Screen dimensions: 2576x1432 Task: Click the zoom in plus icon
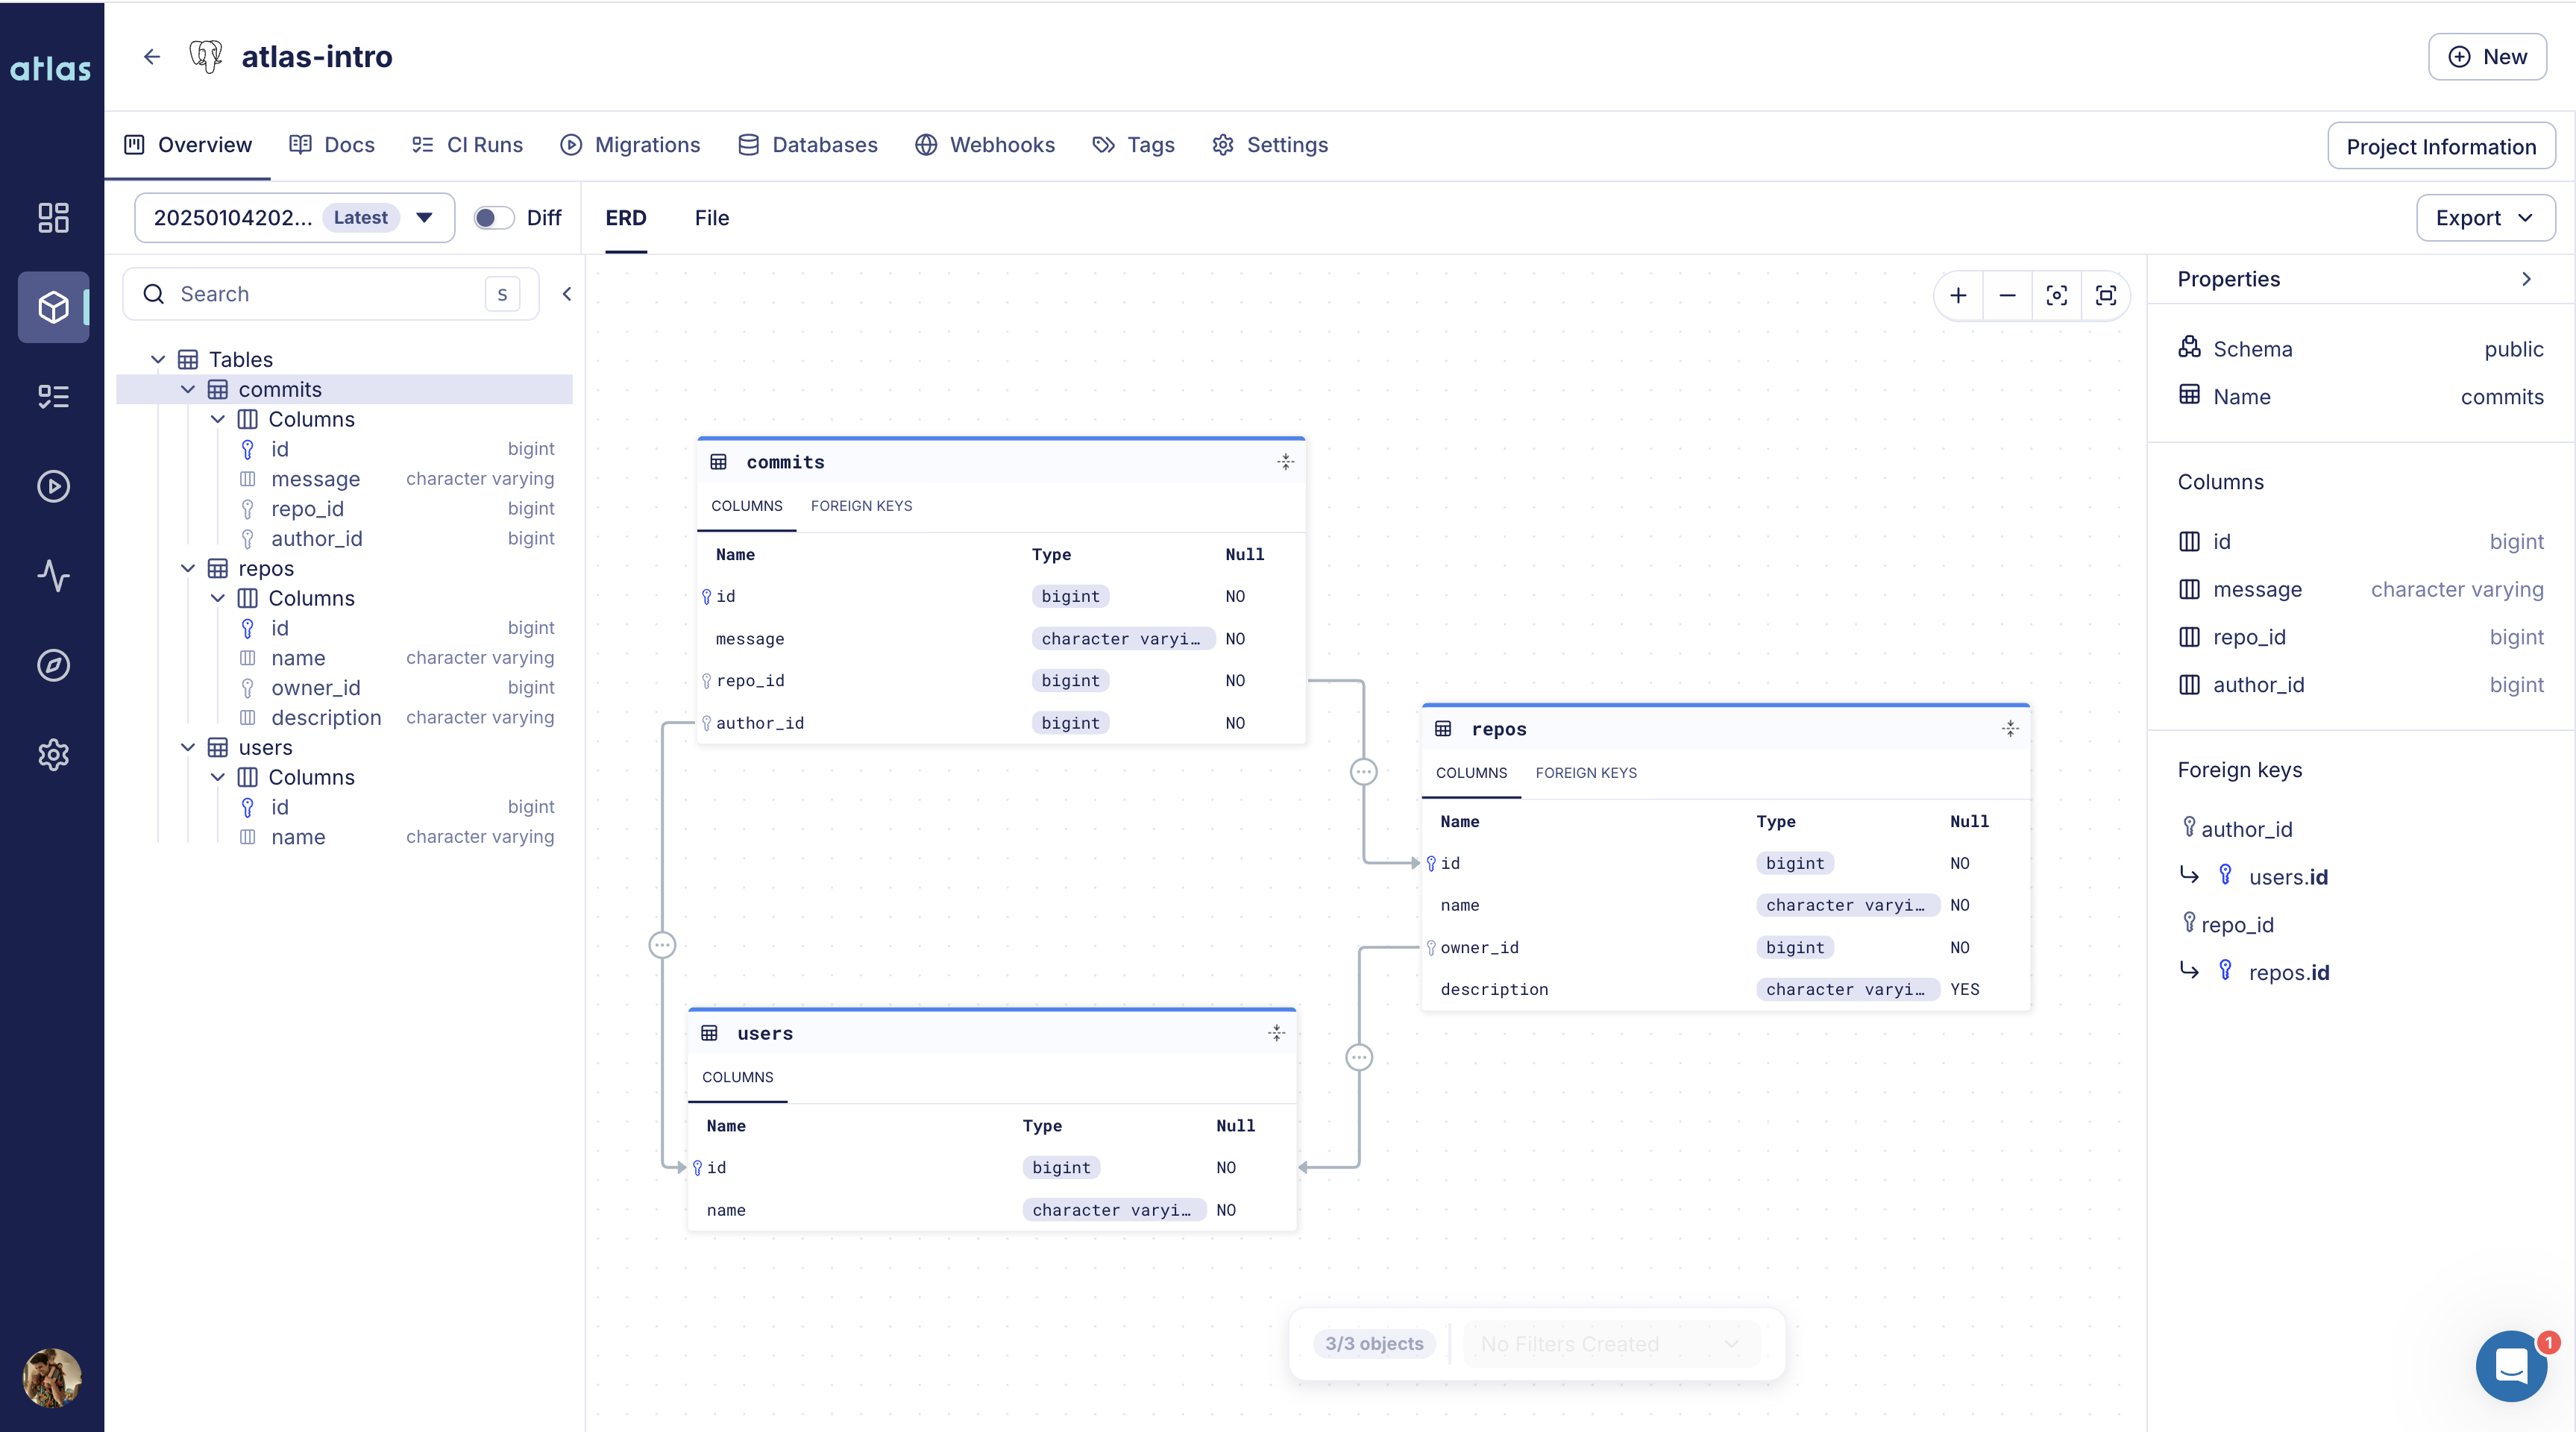click(x=1958, y=295)
